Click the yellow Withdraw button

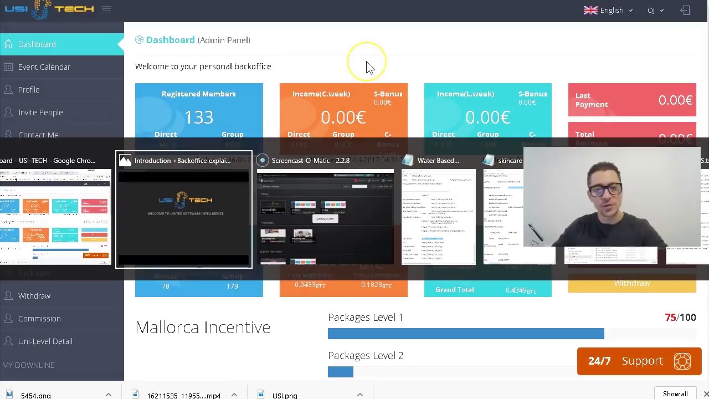pyautogui.click(x=632, y=284)
